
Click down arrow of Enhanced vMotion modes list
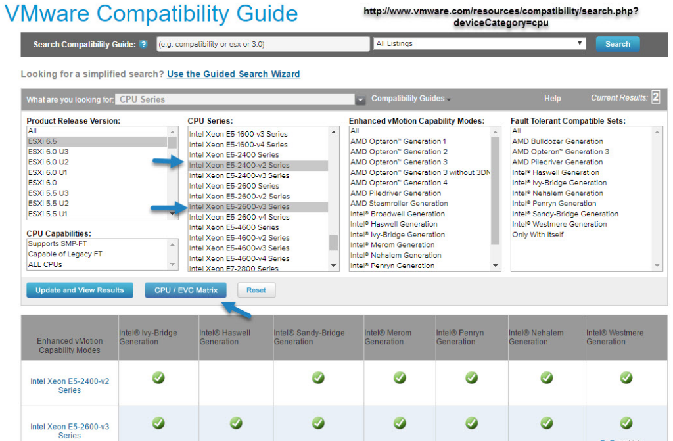coord(496,266)
